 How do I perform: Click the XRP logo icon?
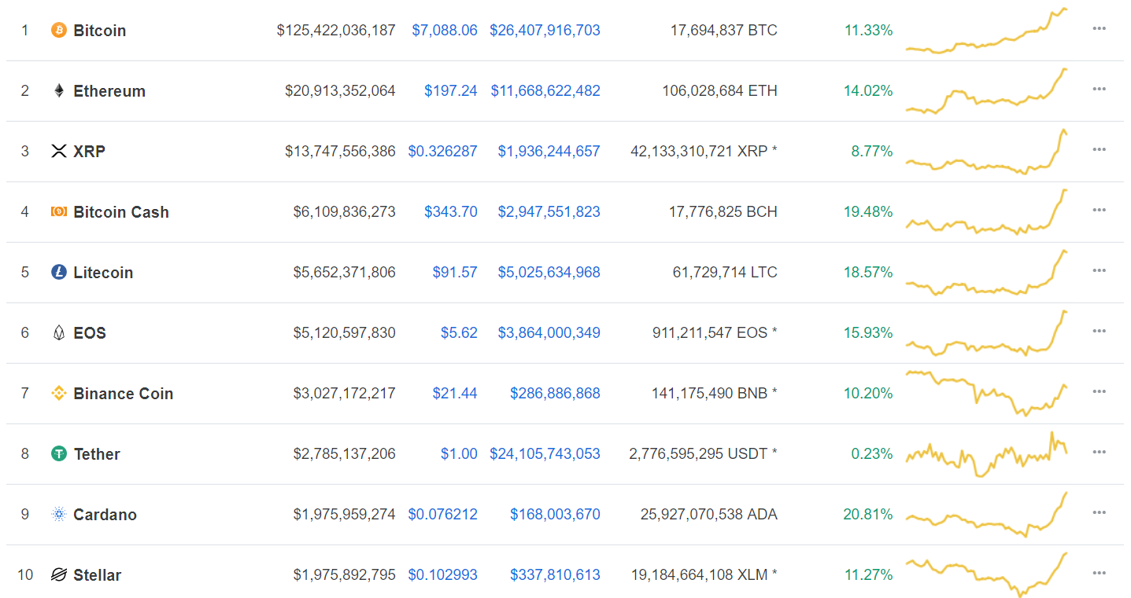coord(57,151)
